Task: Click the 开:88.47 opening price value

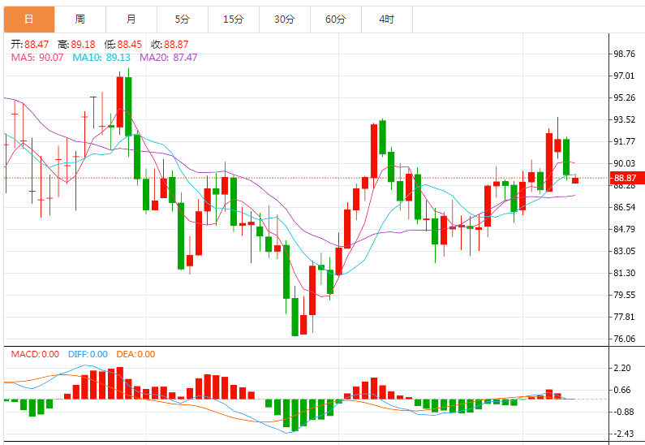Action: [30, 45]
